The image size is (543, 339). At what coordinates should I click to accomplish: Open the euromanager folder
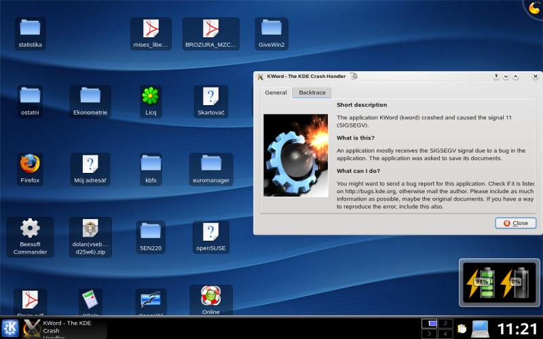pyautogui.click(x=211, y=169)
